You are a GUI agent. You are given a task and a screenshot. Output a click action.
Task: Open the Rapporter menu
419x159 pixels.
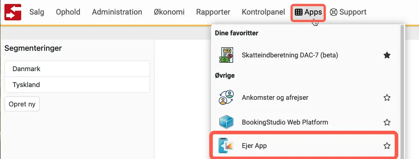click(x=213, y=12)
